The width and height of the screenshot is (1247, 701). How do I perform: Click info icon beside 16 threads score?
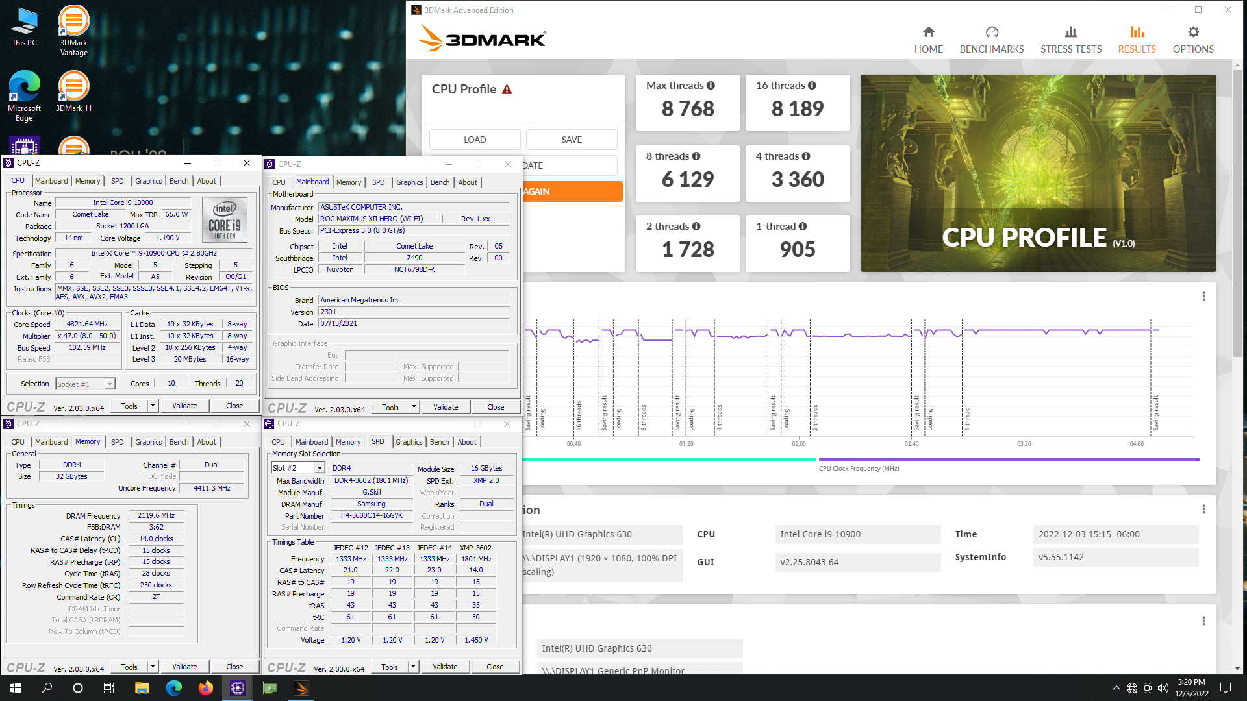[812, 86]
